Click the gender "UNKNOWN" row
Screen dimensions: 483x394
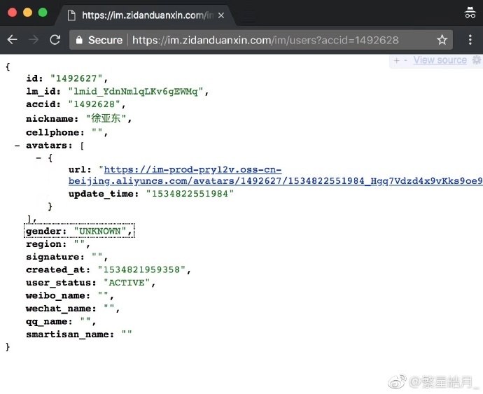[79, 231]
